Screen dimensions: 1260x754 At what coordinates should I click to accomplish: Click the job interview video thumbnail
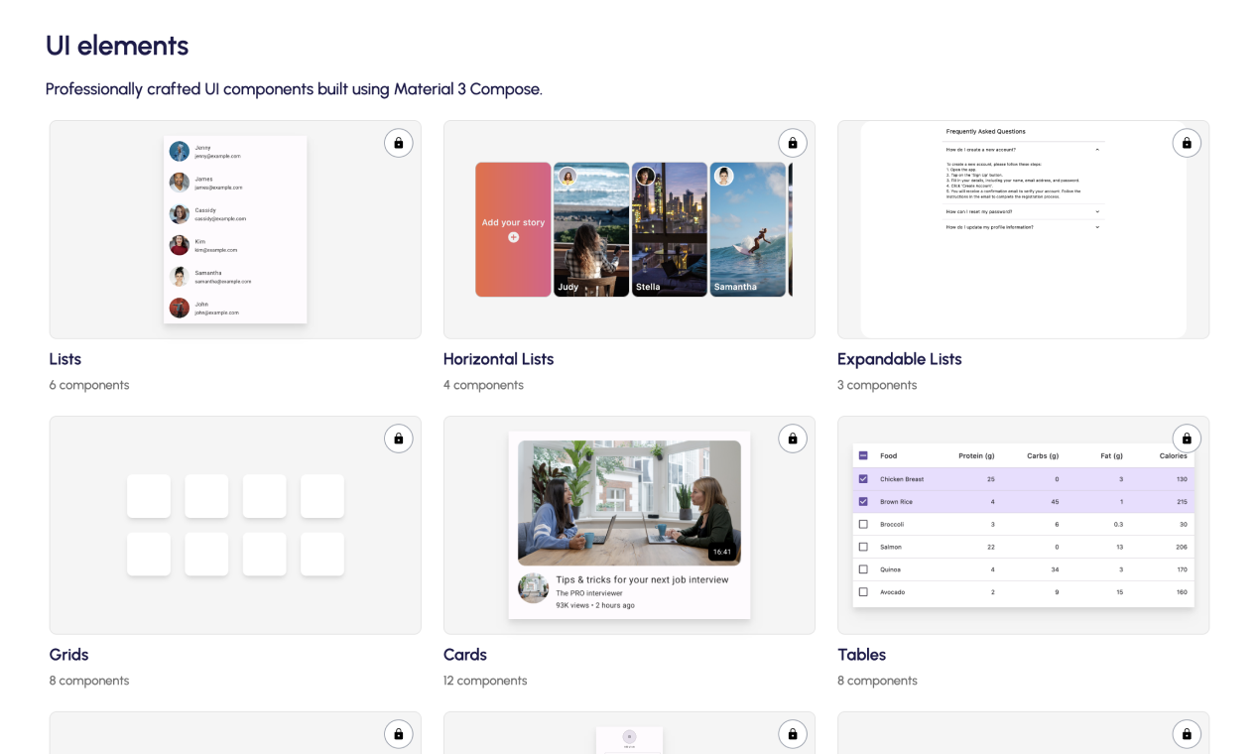coord(629,503)
